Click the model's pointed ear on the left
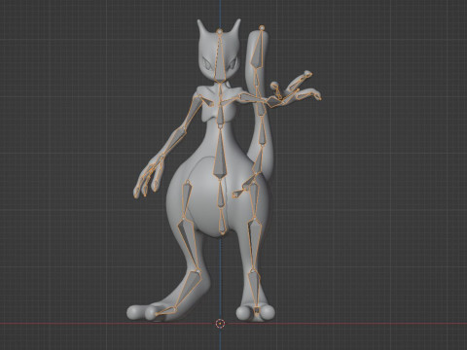 202,28
